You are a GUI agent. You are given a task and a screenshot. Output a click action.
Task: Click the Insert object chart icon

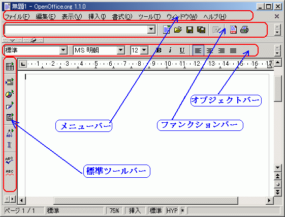point(10,94)
